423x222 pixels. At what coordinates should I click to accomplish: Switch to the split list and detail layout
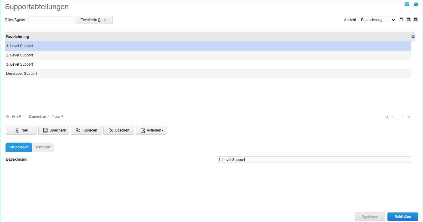point(408,20)
